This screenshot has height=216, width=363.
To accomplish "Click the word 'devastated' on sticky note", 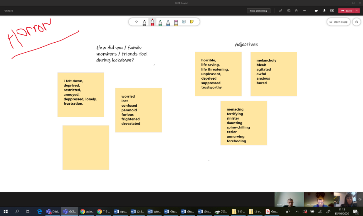I will click(131, 124).
